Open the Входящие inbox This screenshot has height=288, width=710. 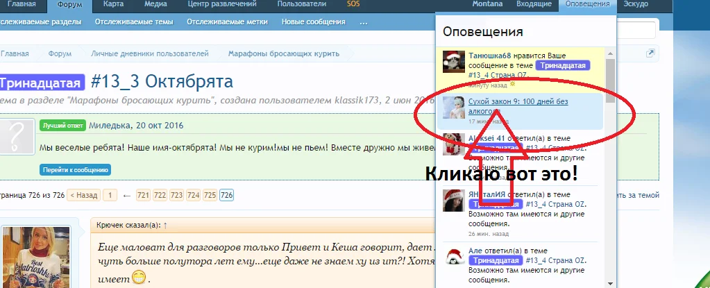tap(534, 4)
